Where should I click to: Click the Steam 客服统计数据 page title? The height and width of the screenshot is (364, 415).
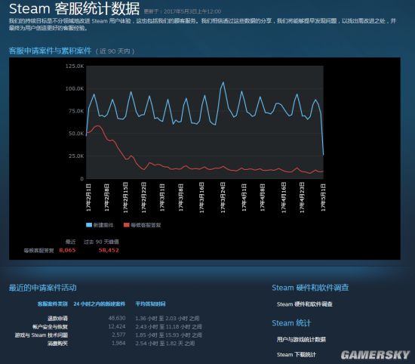tap(75, 8)
